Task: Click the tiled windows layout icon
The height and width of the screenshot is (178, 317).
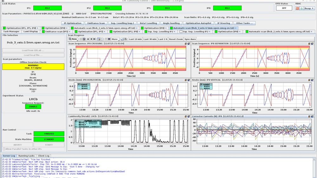Action: 84,39
